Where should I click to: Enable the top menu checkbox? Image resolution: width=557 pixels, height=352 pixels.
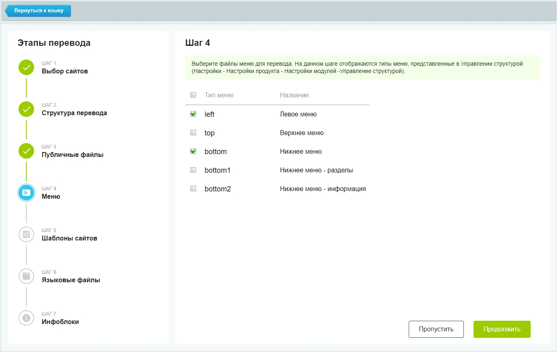pyautogui.click(x=193, y=133)
